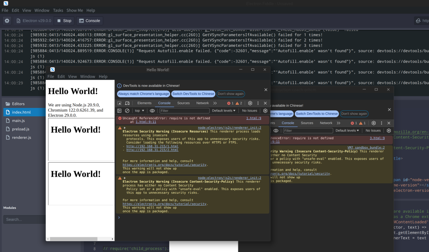Toggle live expression eye in back DevTools window
The height and width of the screenshot is (252, 429).
coord(276,131)
